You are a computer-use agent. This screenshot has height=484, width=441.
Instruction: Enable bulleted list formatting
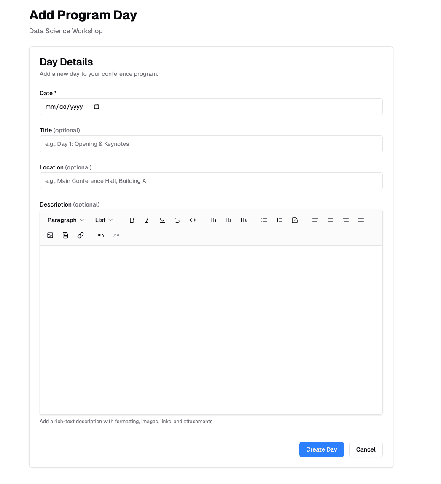click(x=264, y=220)
